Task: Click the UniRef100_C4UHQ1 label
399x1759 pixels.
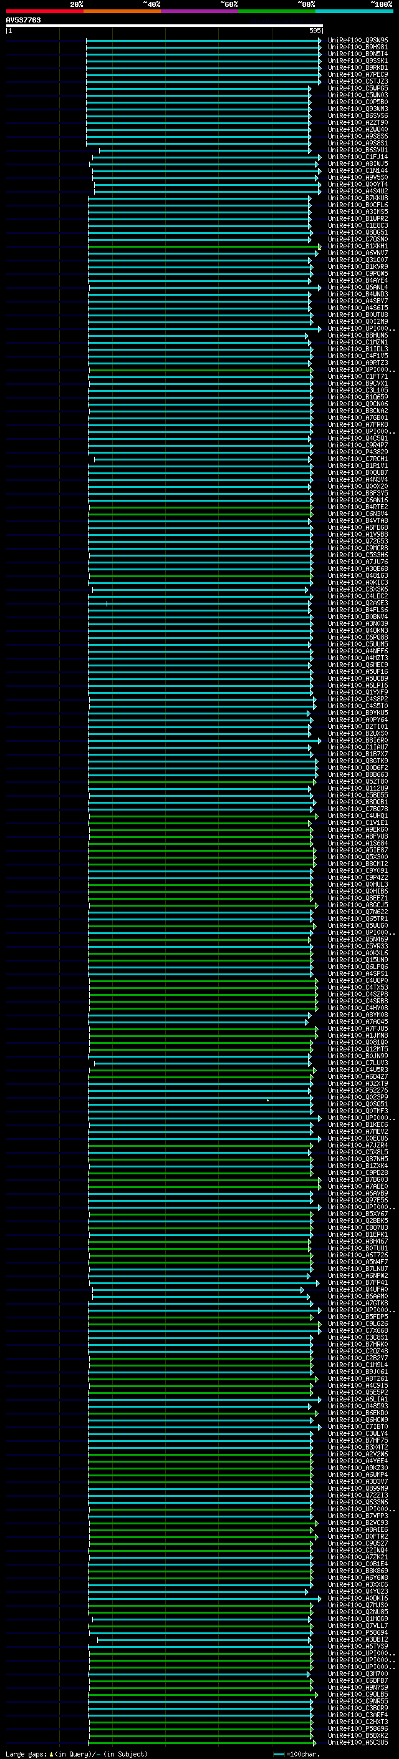Action: 358,816
